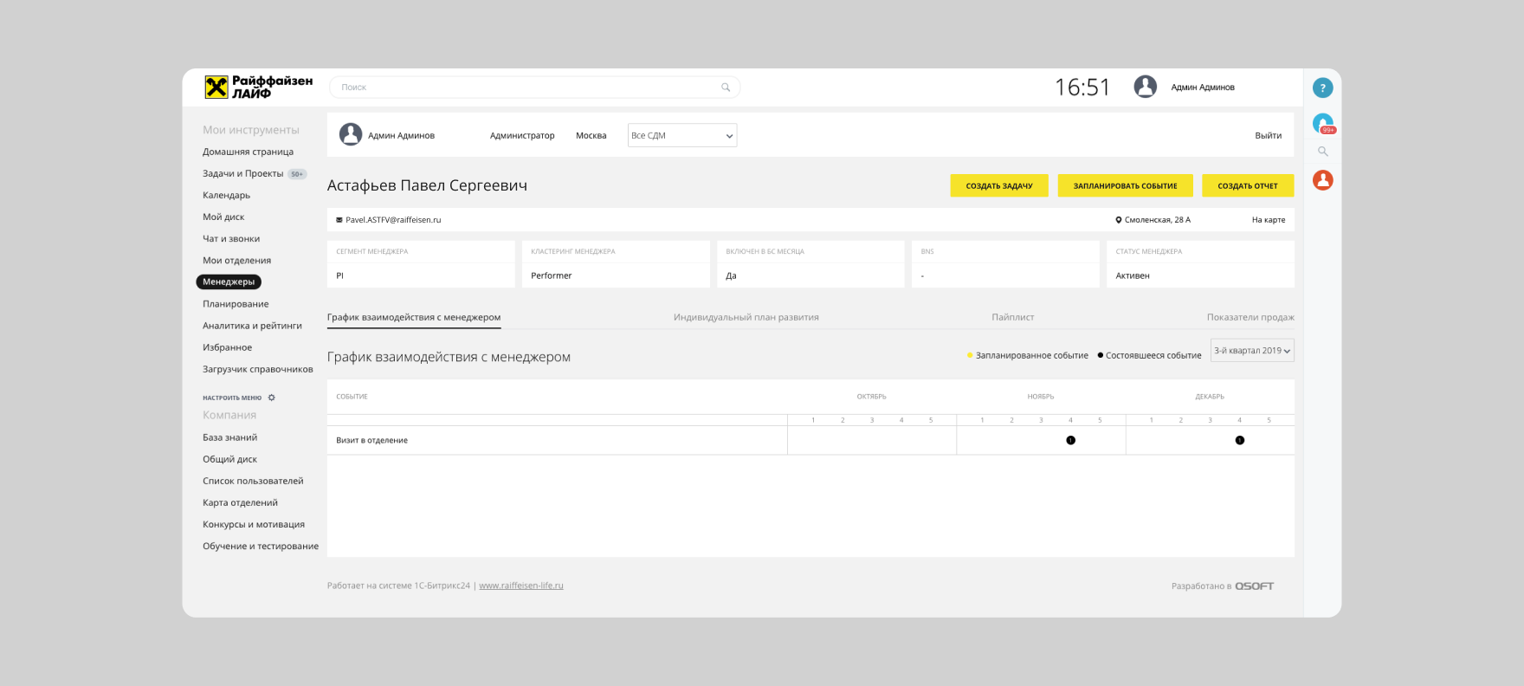Click the orange user avatar in right sidebar
Screen dimensions: 1524x686
1322,180
